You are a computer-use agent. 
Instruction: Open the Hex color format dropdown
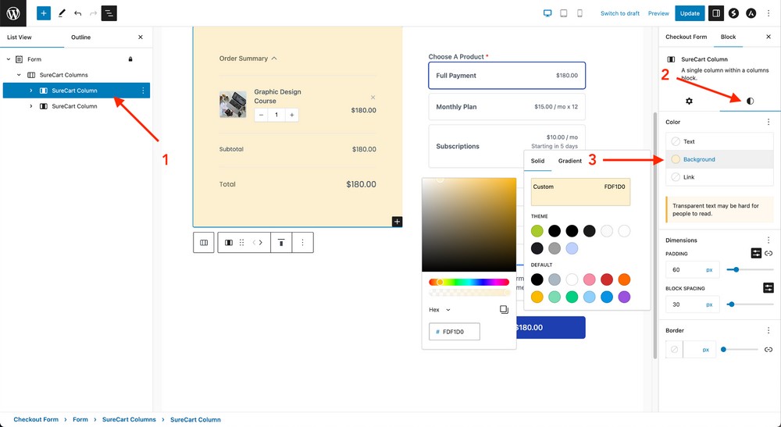(x=439, y=310)
